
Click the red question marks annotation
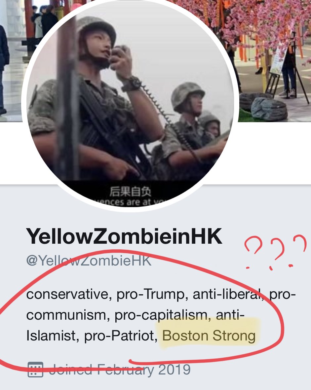click(276, 252)
